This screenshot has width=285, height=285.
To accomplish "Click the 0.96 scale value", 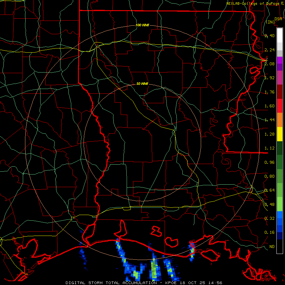I will pos(269,162).
